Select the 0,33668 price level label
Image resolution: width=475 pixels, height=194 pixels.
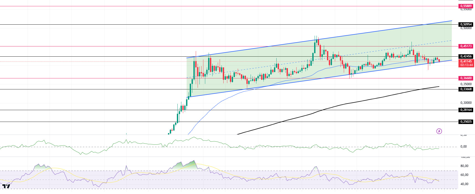pyautogui.click(x=466, y=89)
